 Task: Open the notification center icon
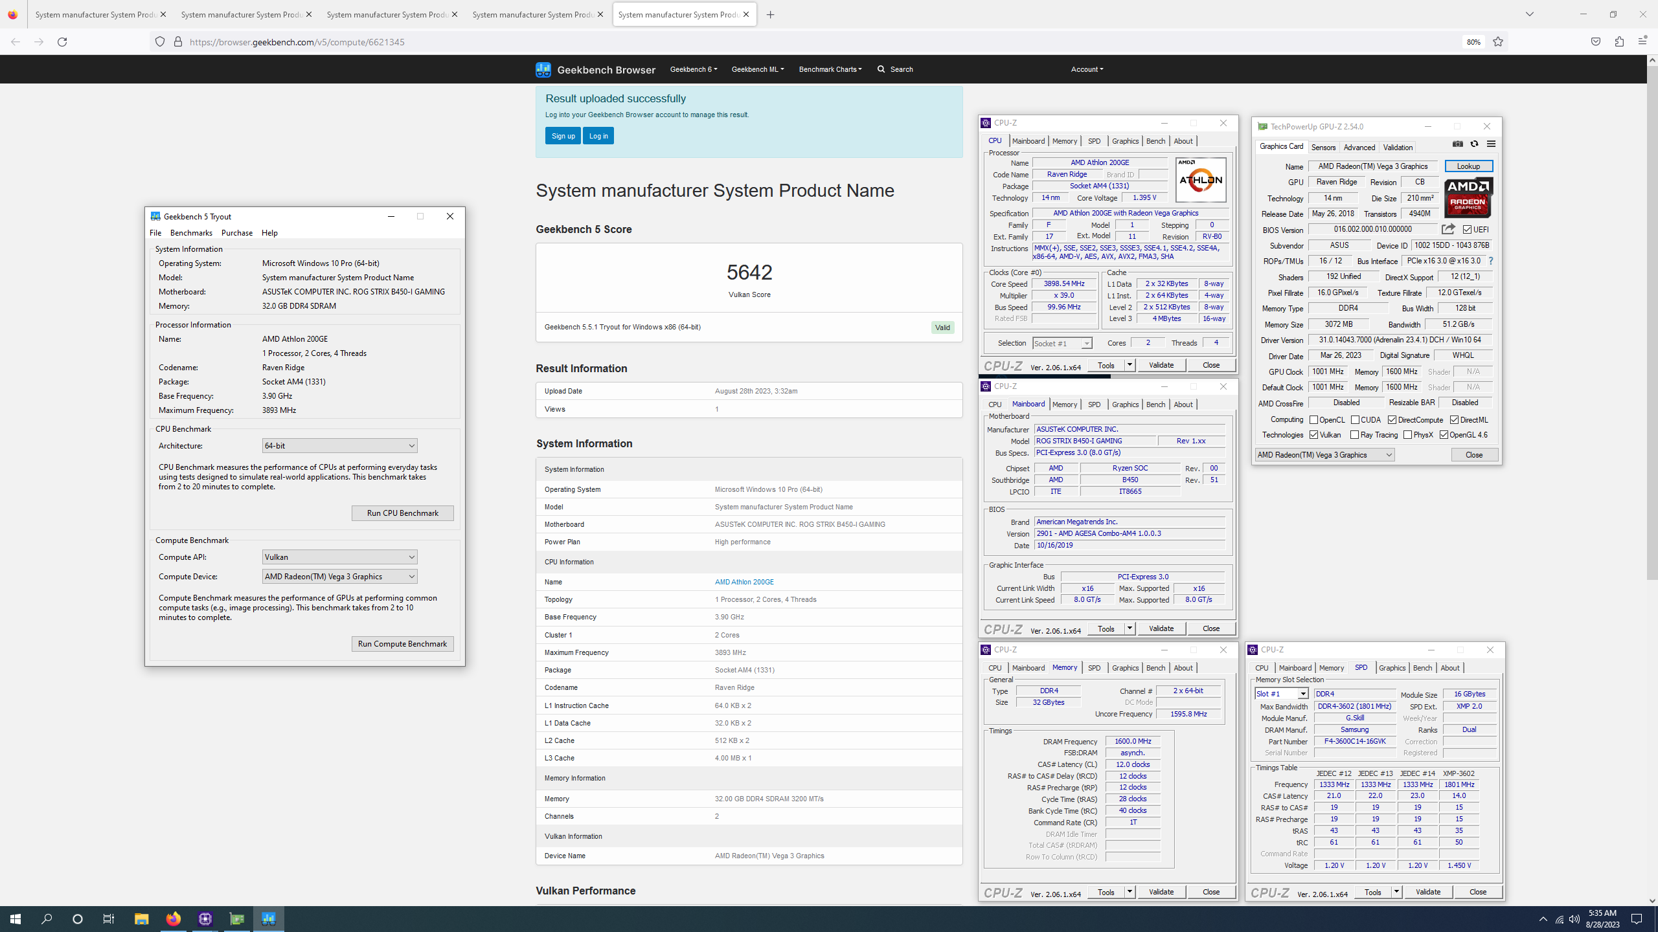1637,919
